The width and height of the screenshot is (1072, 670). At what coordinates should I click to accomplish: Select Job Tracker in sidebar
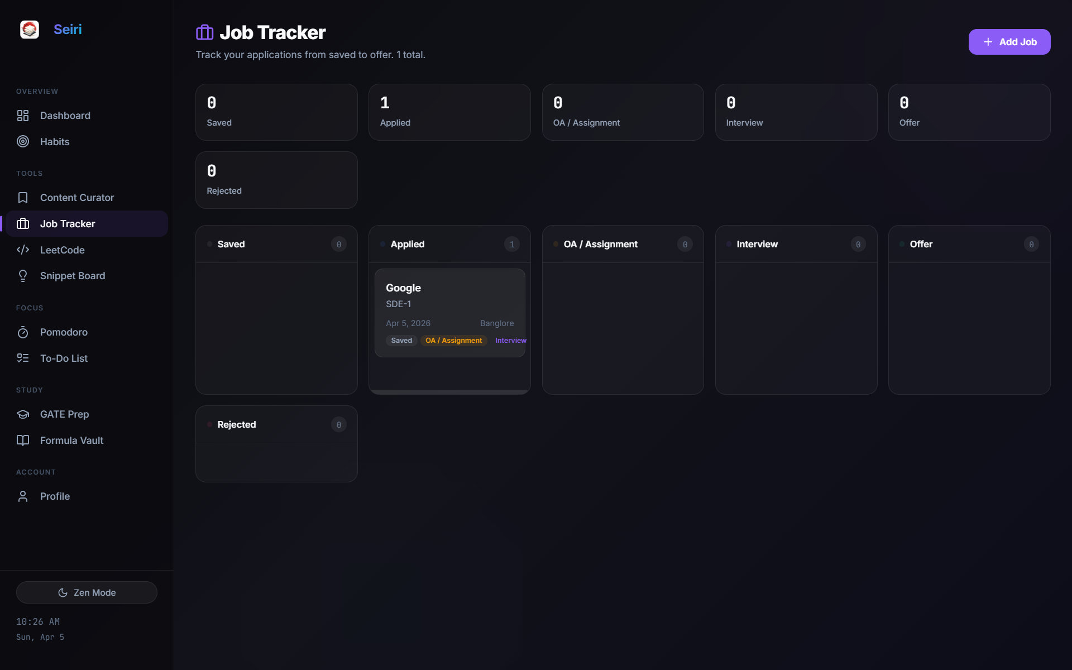pos(68,224)
